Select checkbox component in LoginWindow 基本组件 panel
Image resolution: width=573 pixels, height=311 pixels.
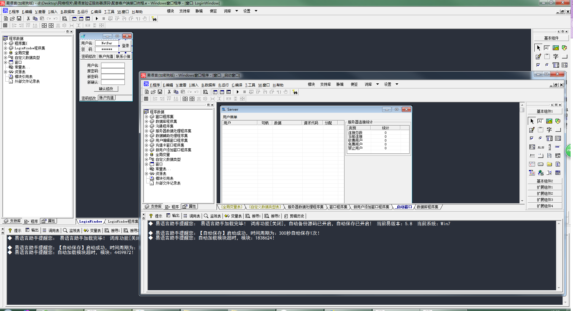tap(538, 65)
